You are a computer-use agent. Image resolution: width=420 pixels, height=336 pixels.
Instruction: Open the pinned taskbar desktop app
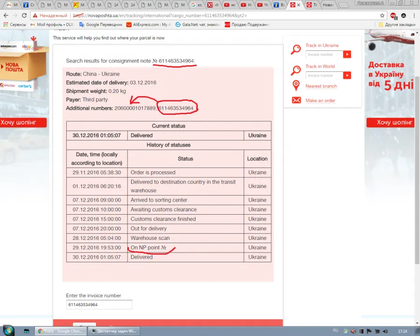(x=26, y=331)
